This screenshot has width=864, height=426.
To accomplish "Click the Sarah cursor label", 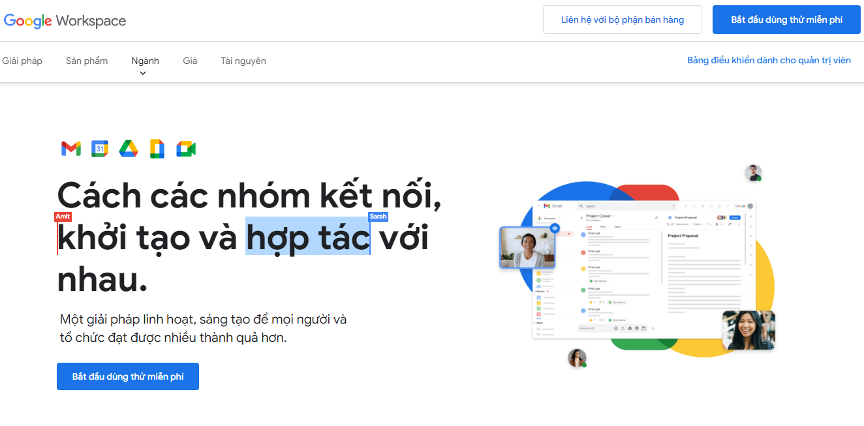I will [x=378, y=217].
